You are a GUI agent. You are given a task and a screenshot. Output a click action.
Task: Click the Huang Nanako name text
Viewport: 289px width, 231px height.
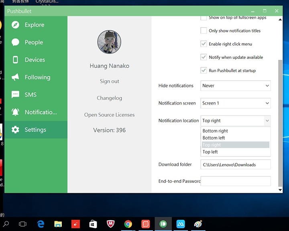coord(109,66)
